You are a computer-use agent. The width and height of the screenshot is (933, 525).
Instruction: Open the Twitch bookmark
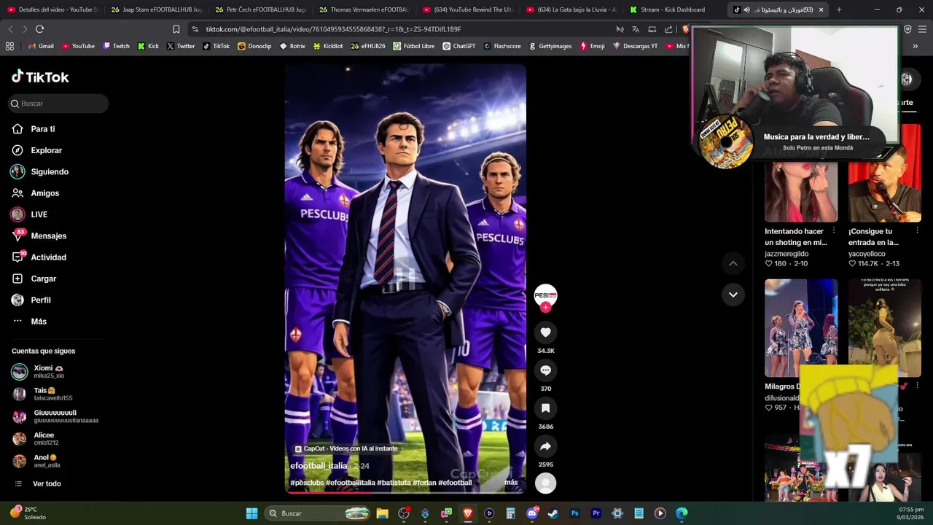tap(116, 46)
